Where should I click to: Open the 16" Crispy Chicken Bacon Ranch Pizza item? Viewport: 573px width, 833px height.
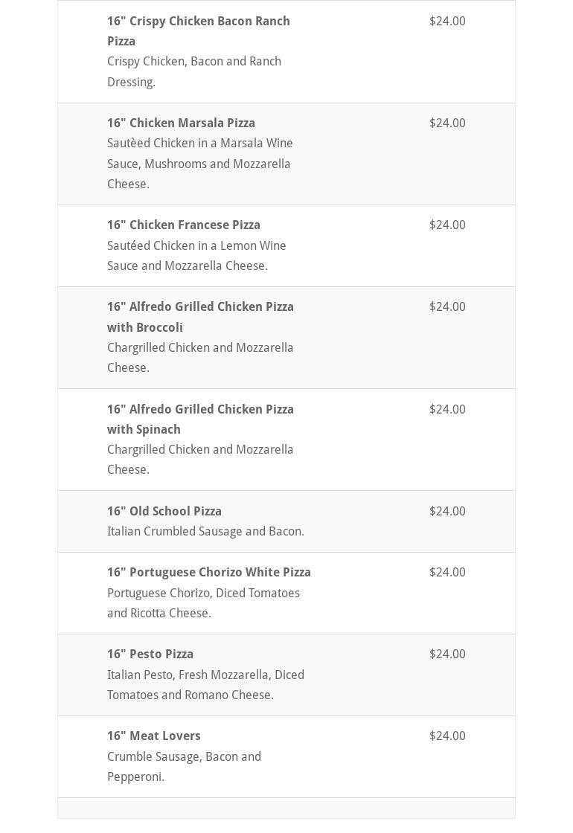tap(198, 30)
